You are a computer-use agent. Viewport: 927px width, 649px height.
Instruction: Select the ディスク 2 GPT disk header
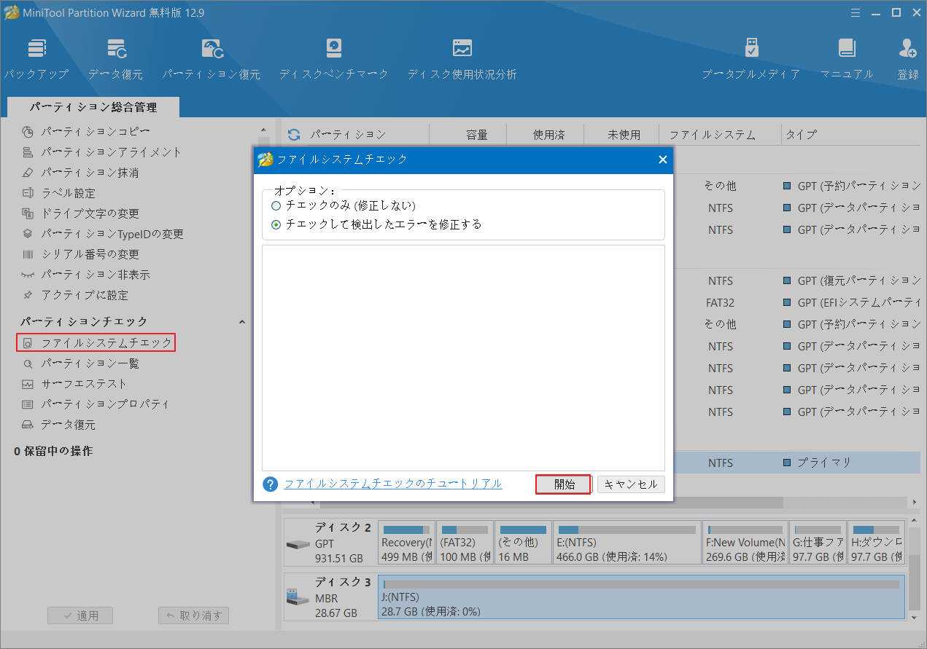330,542
